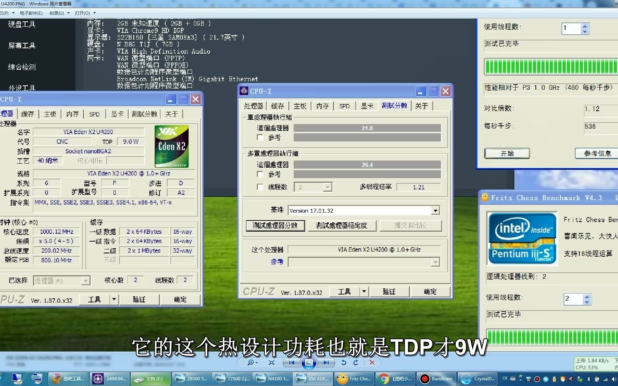Enable the 参考 checkbox under multi-thread section

[x=260, y=174]
